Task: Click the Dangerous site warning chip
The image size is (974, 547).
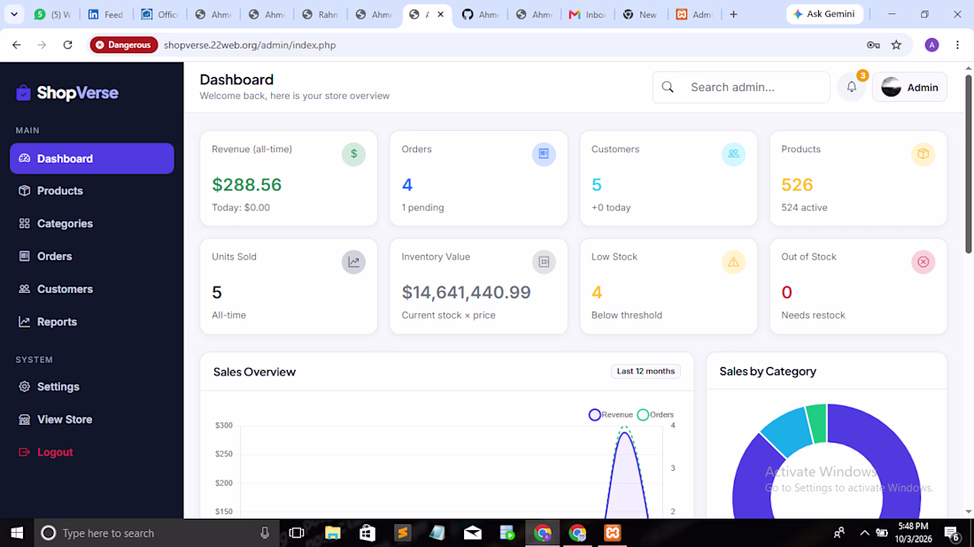Action: (x=124, y=45)
